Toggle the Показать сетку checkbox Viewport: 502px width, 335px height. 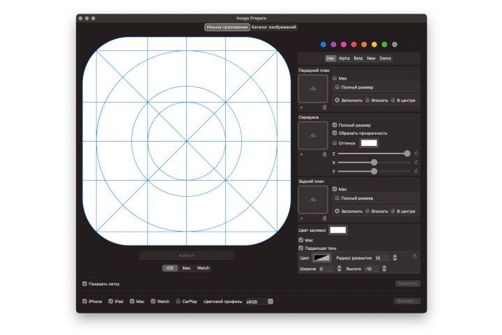coord(84,284)
